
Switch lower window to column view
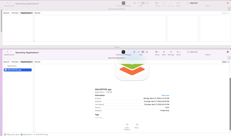click(143, 52)
